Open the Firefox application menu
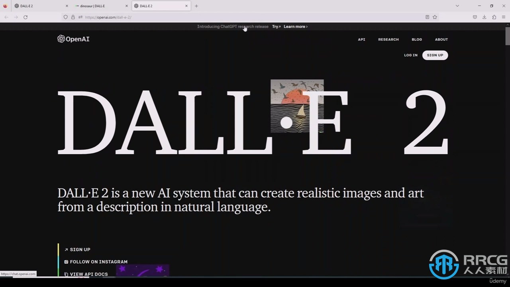510x287 pixels. pyautogui.click(x=504, y=17)
